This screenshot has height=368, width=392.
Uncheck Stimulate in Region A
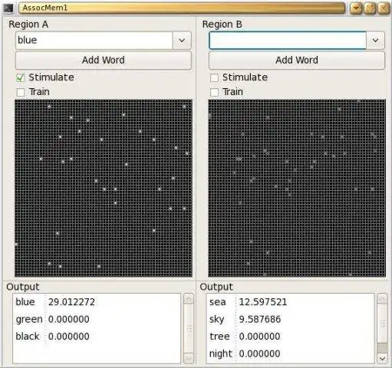click(21, 77)
